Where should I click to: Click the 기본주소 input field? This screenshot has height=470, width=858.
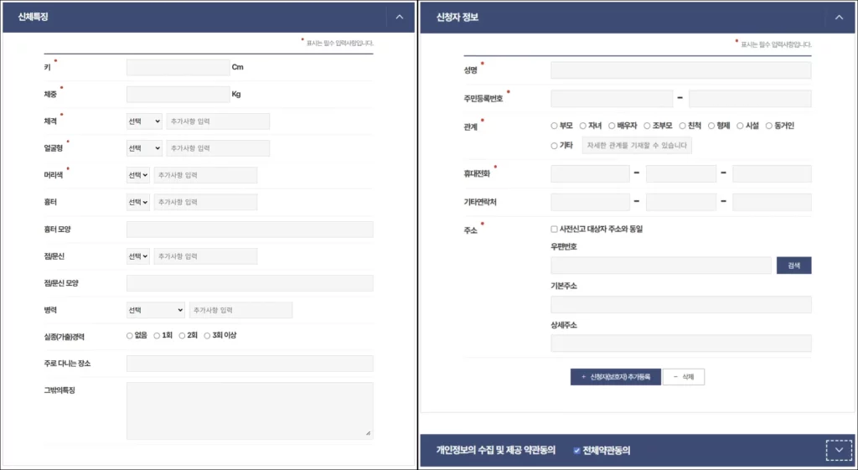(x=680, y=305)
